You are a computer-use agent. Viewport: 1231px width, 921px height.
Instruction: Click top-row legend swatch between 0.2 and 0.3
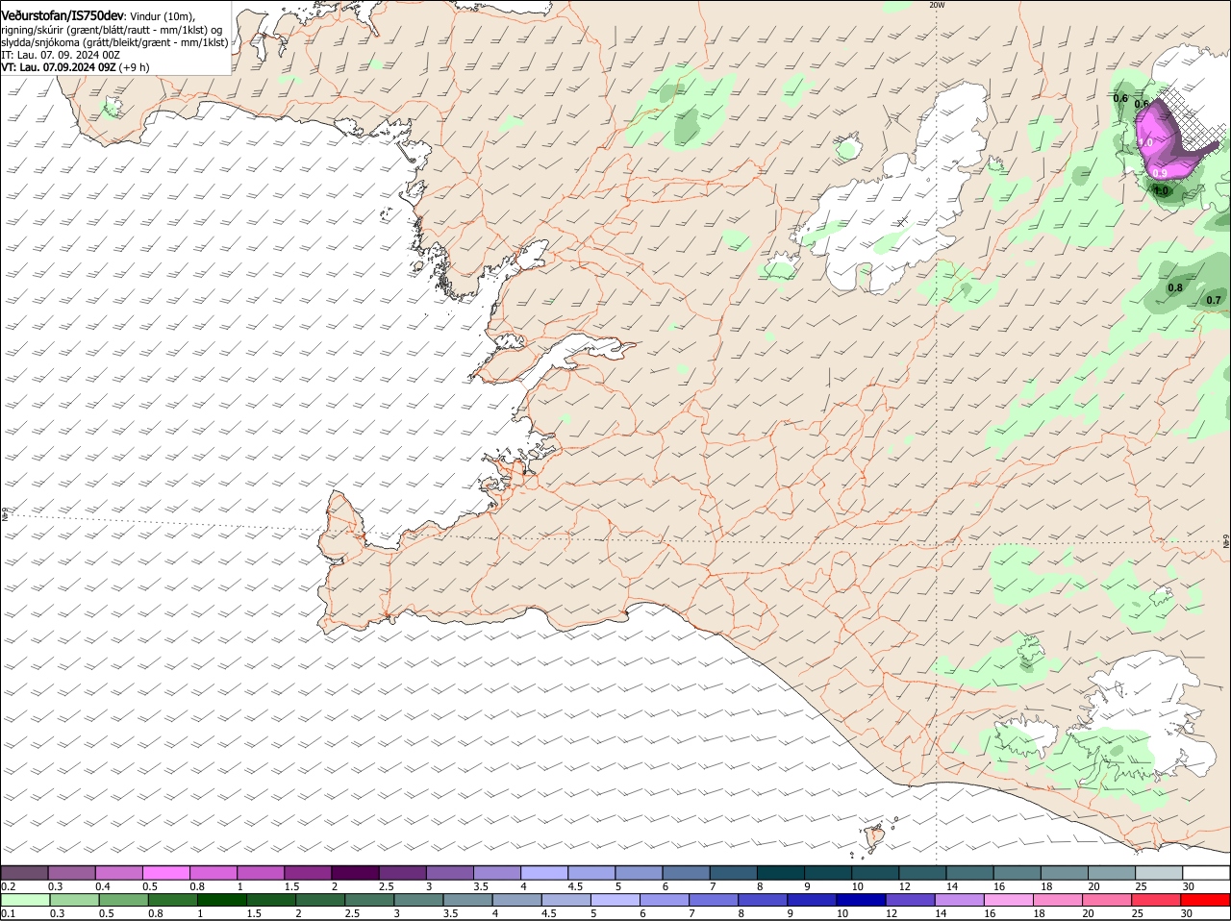coord(25,872)
